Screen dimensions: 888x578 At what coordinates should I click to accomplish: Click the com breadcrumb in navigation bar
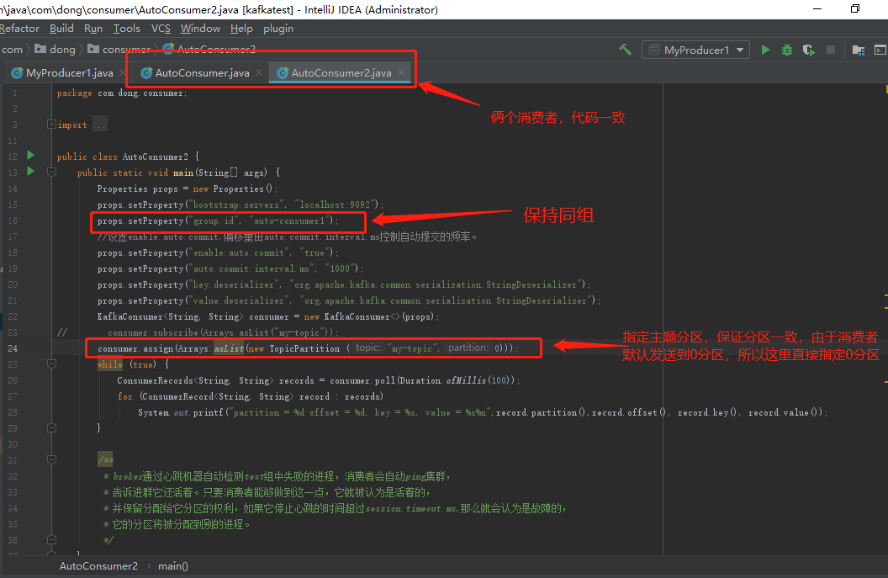(12, 50)
